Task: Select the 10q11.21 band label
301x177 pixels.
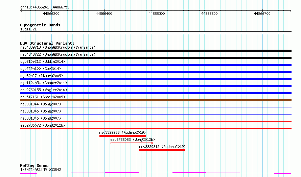Action: (x=28, y=29)
